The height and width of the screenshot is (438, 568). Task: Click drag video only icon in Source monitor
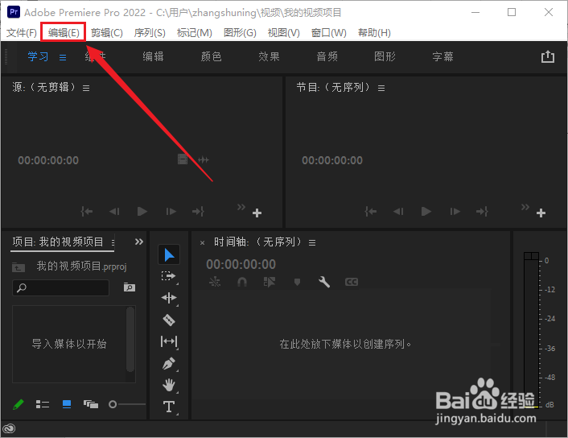183,159
